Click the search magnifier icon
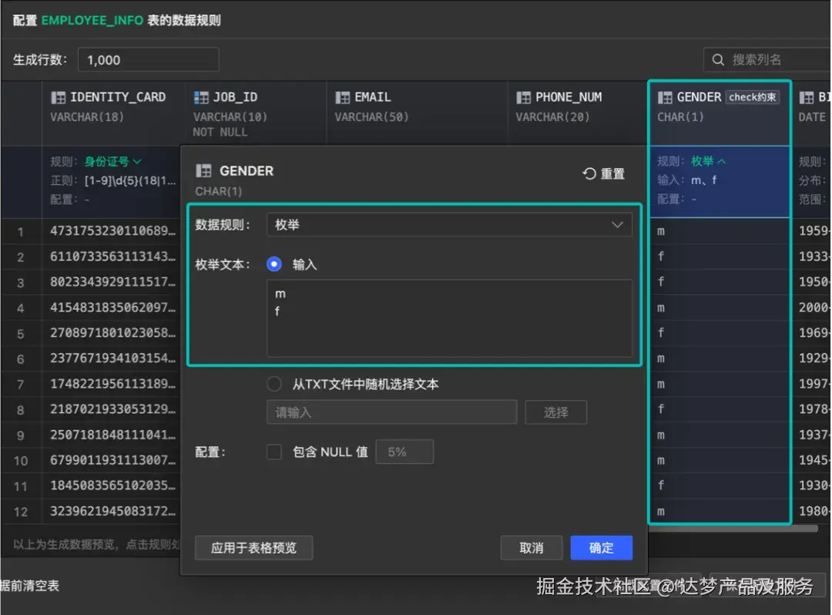 (718, 59)
